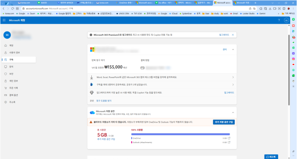This screenshot has height=159, width=297.
Task: Click the page vertical scrollbar
Action: click(289, 70)
